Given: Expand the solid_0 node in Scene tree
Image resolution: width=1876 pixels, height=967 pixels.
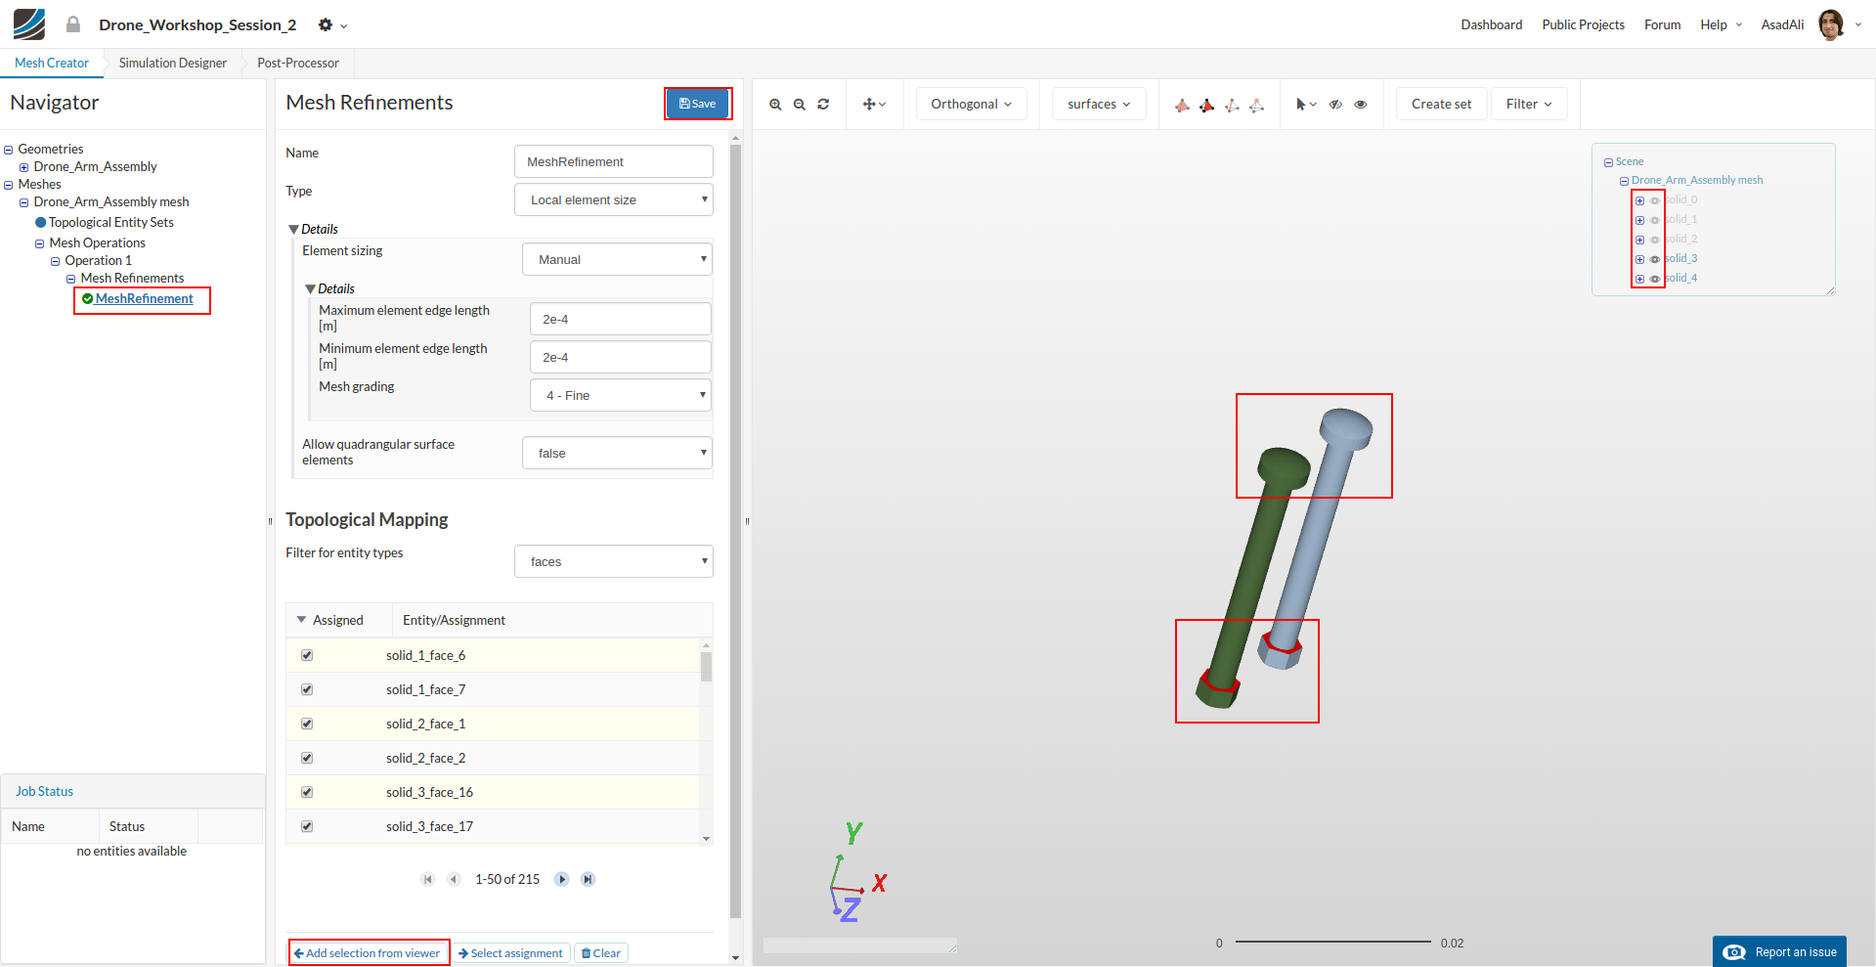Looking at the screenshot, I should coord(1640,200).
